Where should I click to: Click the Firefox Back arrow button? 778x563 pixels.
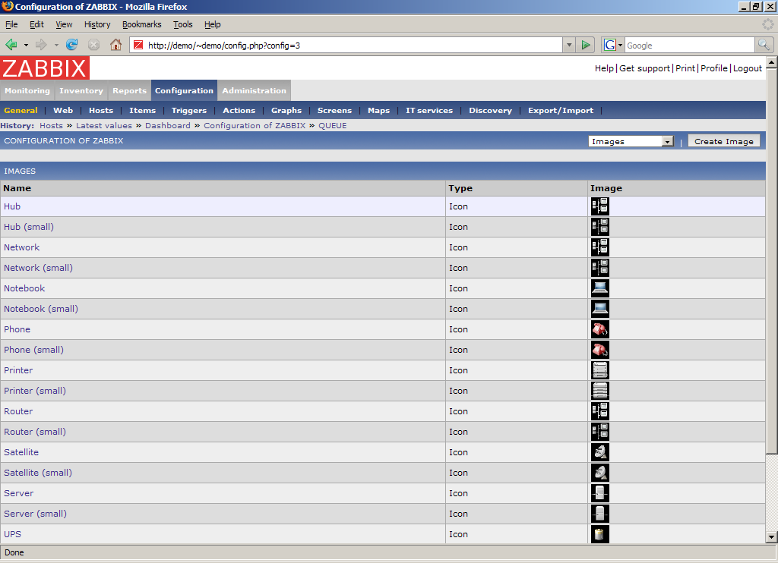pos(11,45)
